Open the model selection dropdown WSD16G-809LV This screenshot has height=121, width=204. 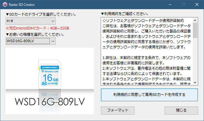pyautogui.click(x=30, y=41)
